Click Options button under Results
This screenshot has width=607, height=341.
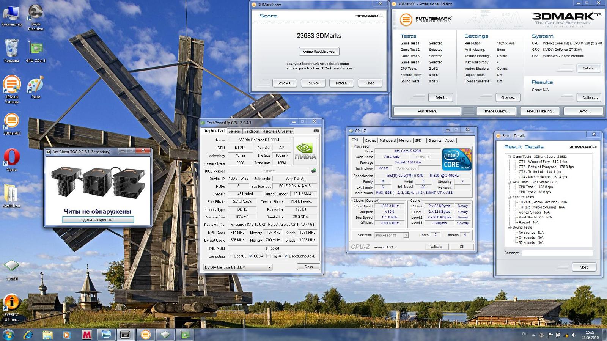[x=590, y=97]
